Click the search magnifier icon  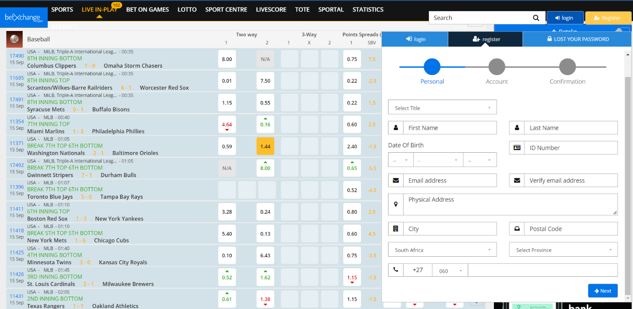[536, 18]
